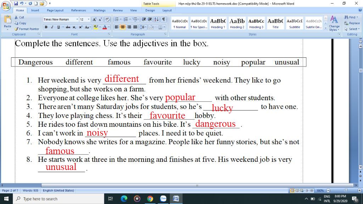Switch to Full Screen Reading view
The height and width of the screenshot is (204, 363).
point(297,191)
